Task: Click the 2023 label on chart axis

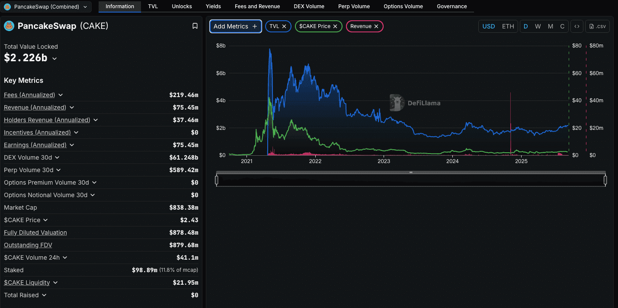Action: [384, 161]
